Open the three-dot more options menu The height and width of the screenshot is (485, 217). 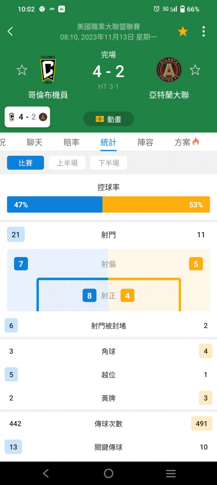(203, 31)
